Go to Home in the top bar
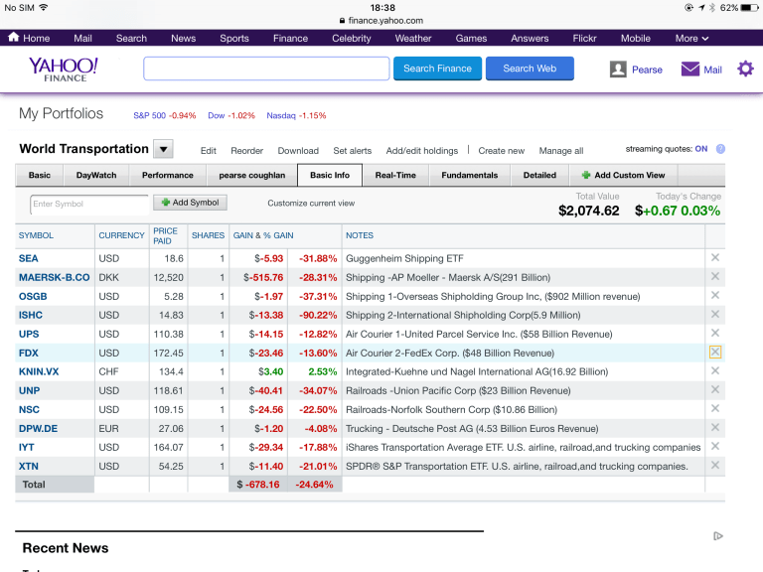This screenshot has height=572, width=763. tap(29, 38)
